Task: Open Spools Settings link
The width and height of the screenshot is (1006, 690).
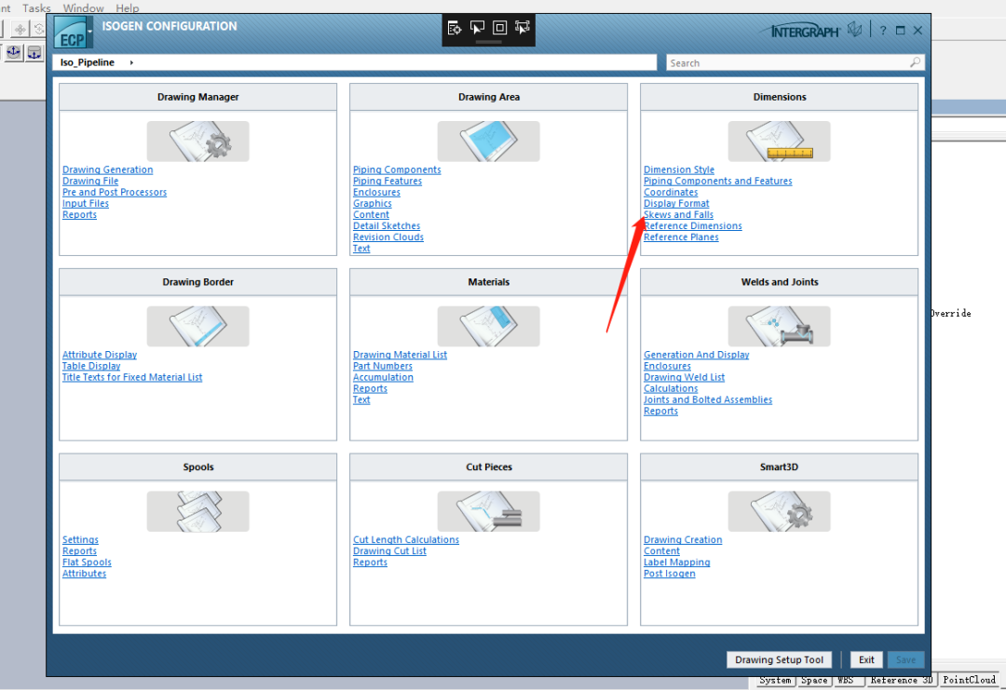Action: [80, 540]
